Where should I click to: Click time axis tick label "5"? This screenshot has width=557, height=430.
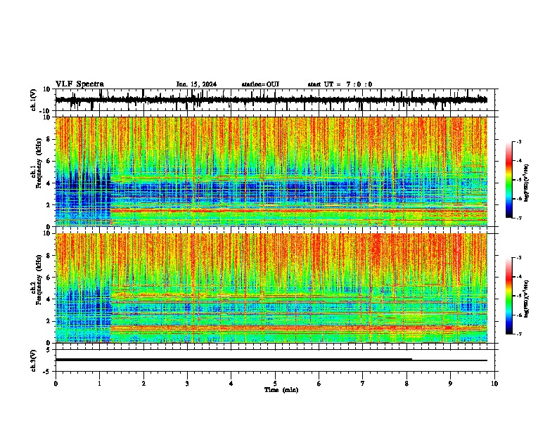275,384
